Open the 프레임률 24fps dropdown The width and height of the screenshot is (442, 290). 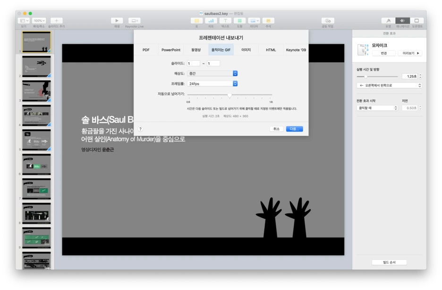coord(212,83)
